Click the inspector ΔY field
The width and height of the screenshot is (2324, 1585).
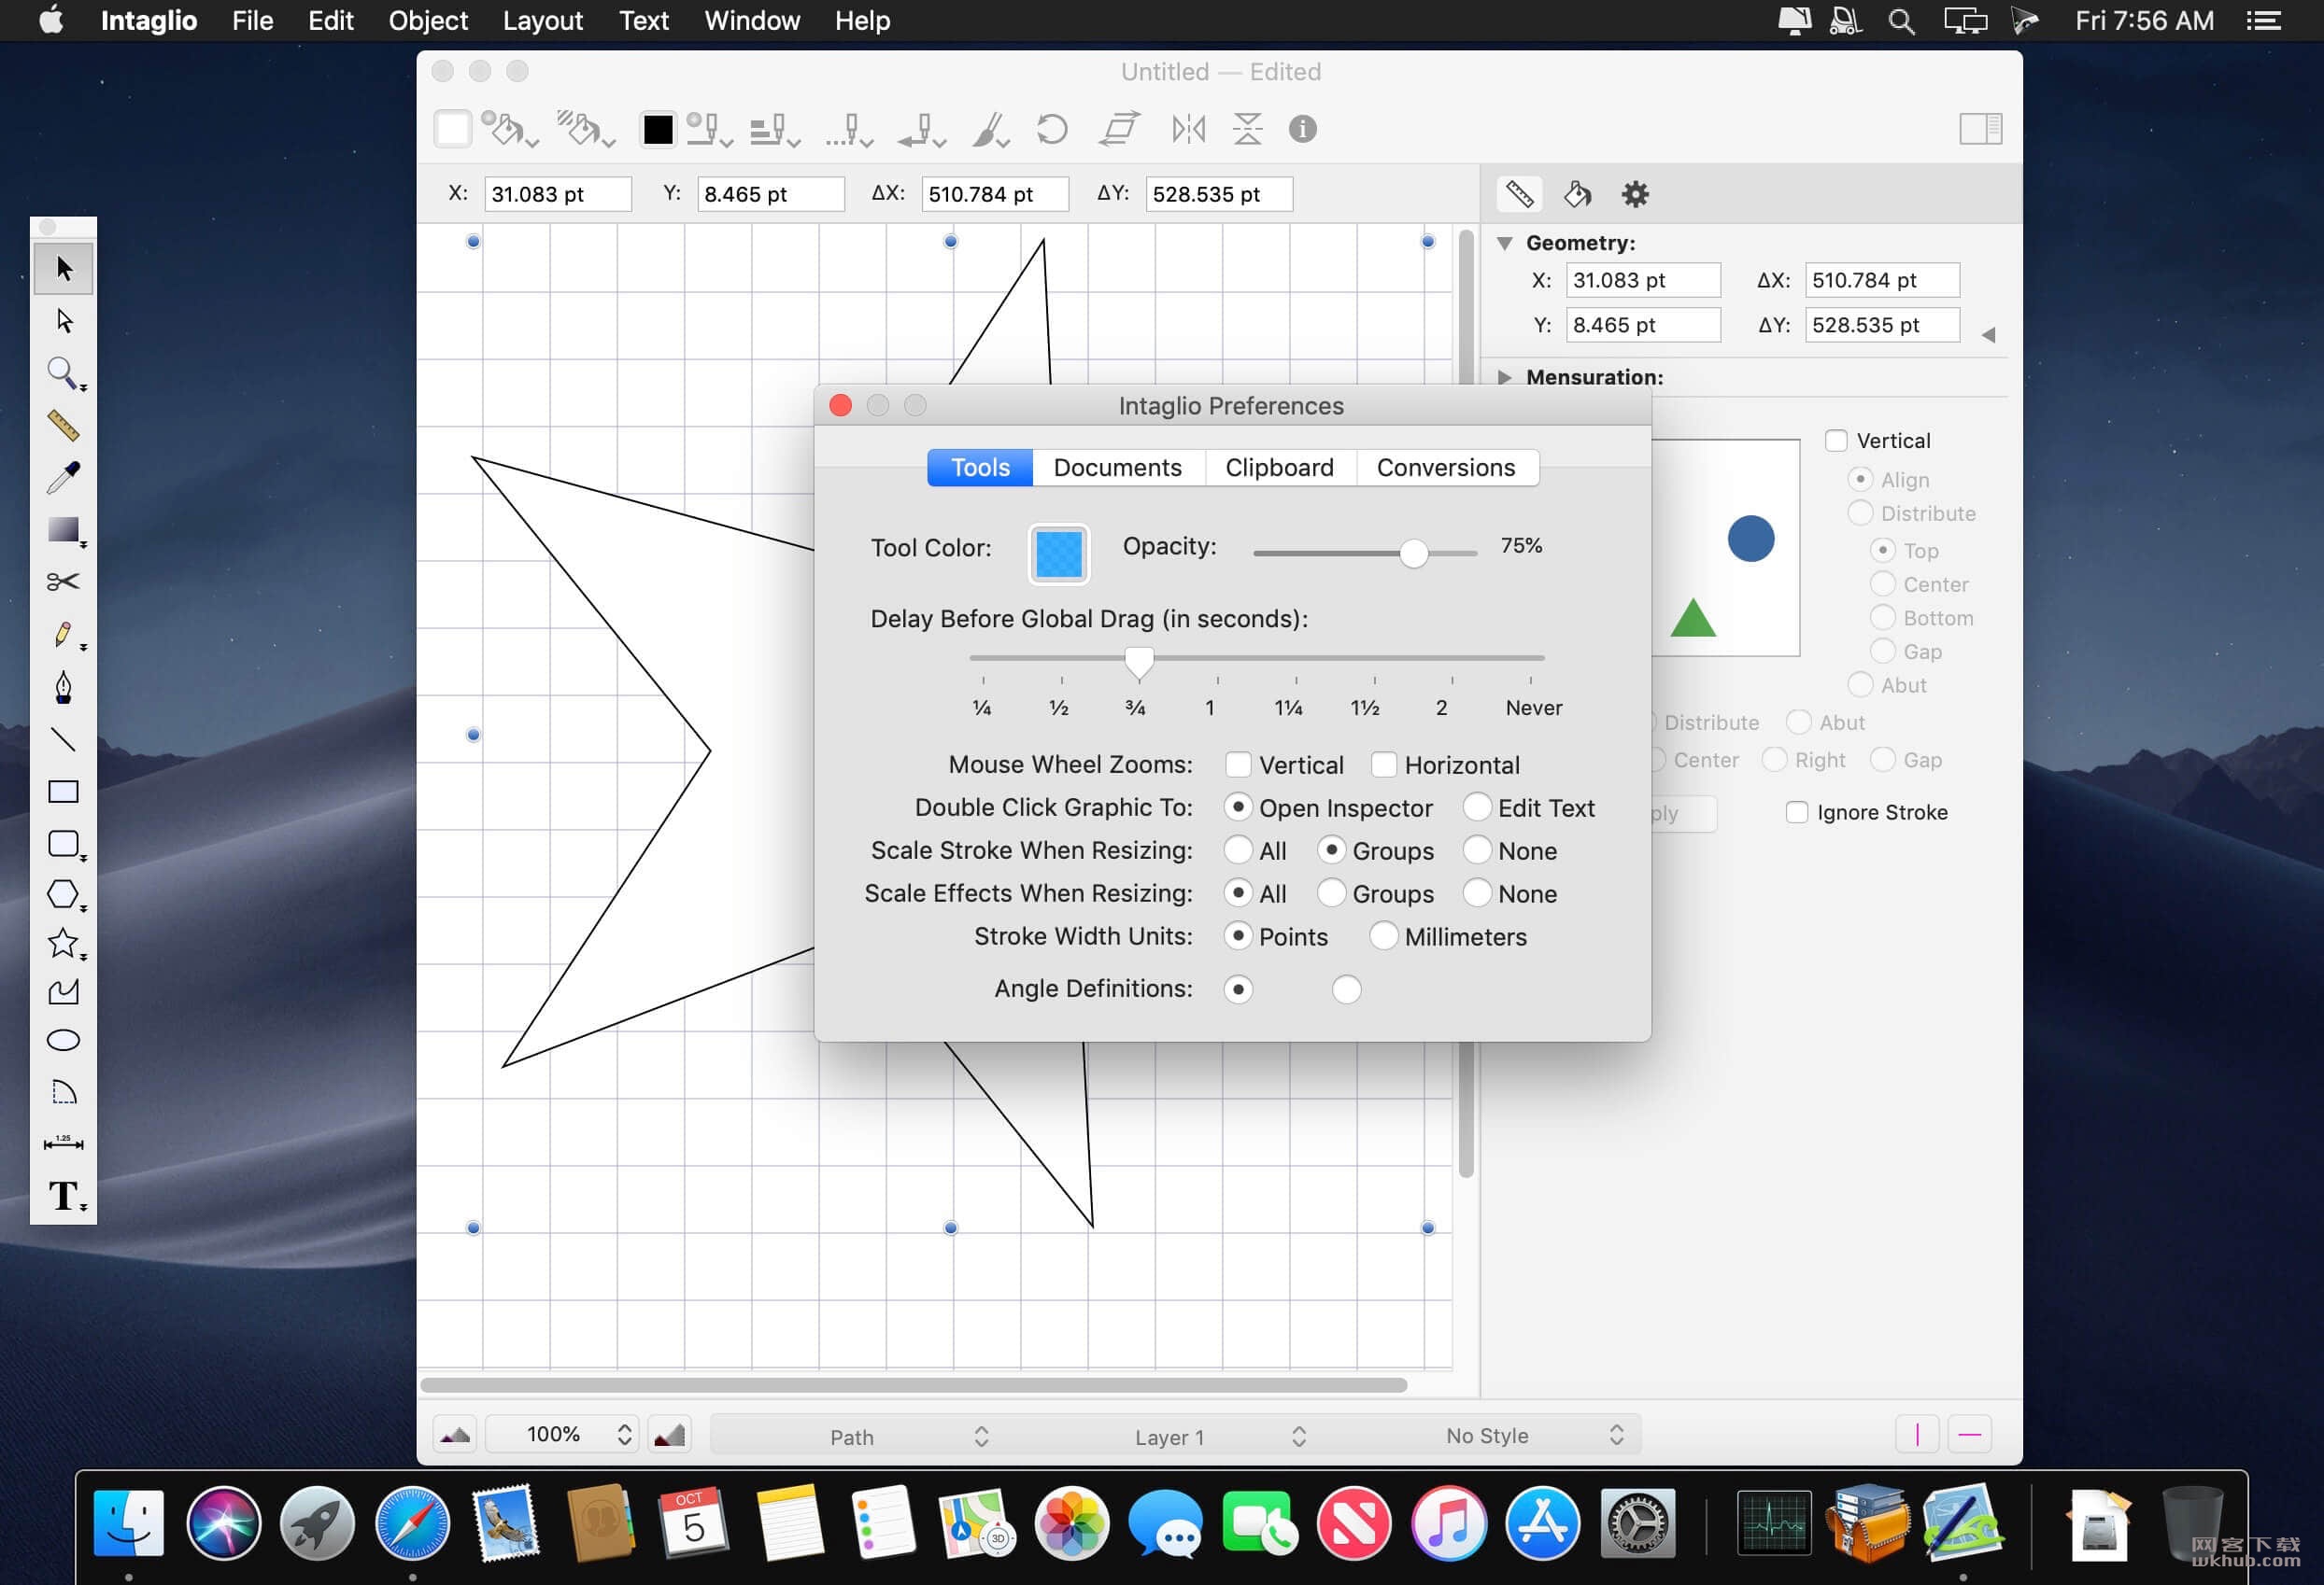(x=1882, y=325)
